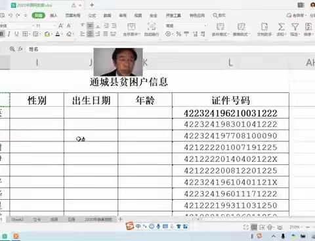Click the font color A icon
Screen dimensions: 315x241
click(58, 34)
